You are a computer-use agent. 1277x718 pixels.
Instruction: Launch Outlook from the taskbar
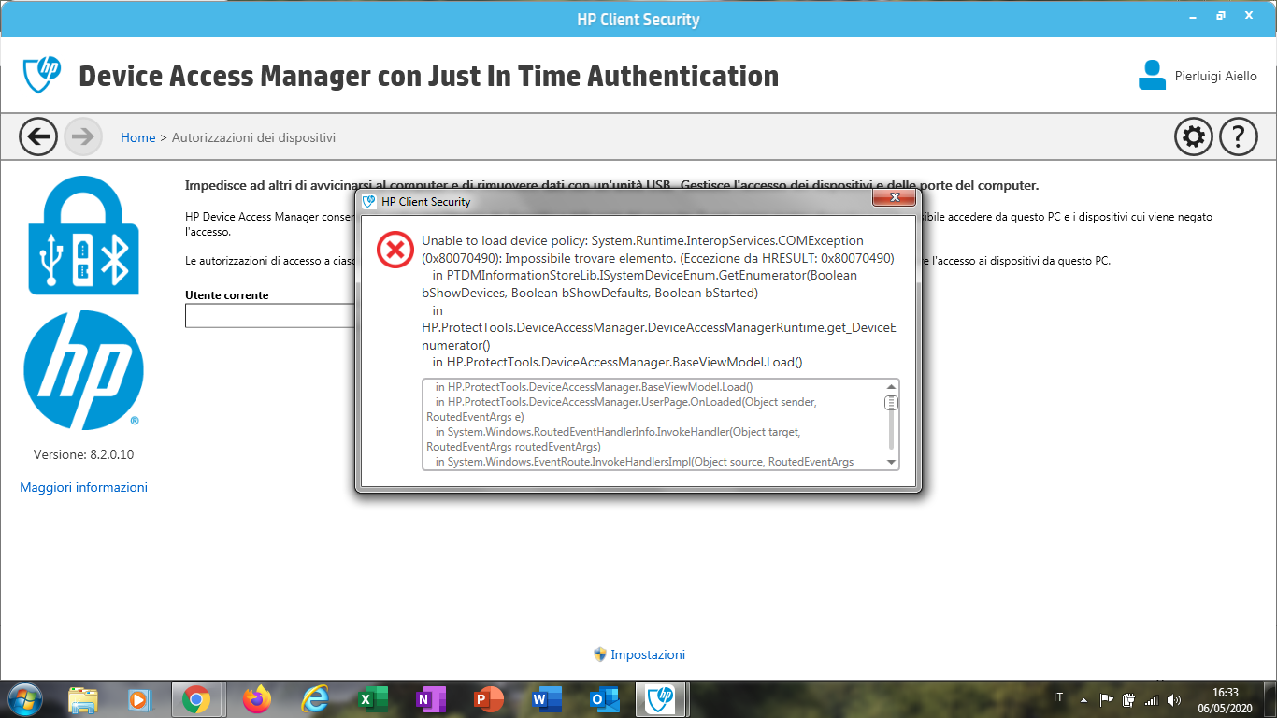605,698
